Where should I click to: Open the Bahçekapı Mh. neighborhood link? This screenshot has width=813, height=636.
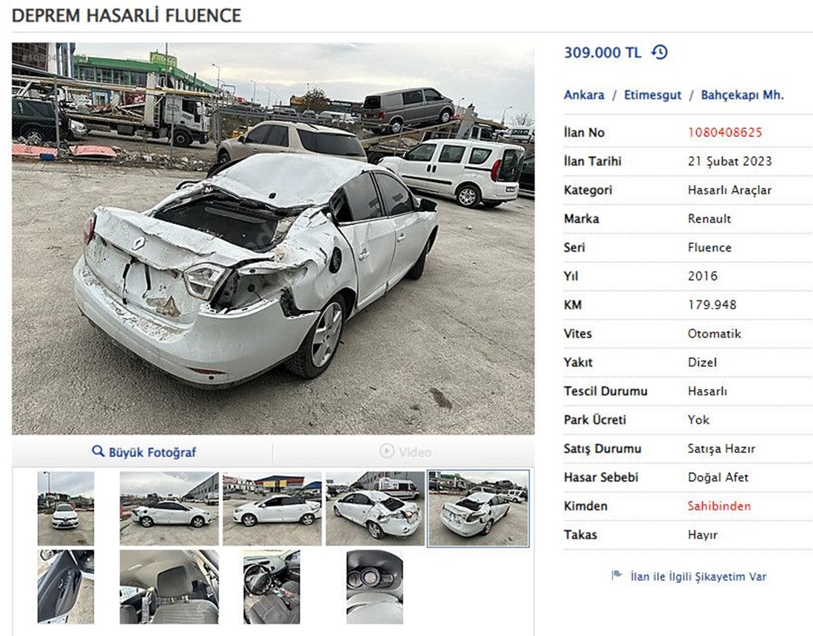coord(742,95)
